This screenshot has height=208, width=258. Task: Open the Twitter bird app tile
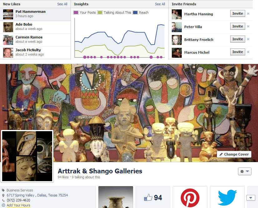tap(227, 197)
